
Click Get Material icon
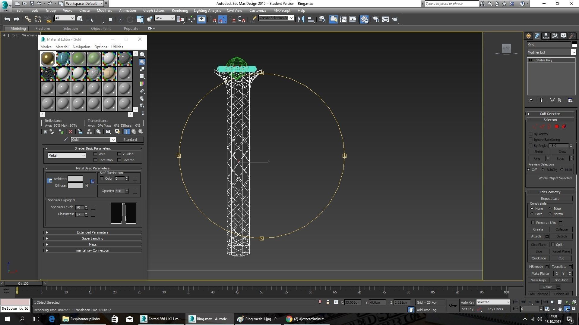45,132
